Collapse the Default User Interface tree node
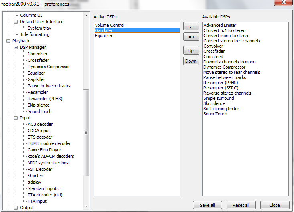This screenshot has width=294, height=212. (x=16, y=22)
